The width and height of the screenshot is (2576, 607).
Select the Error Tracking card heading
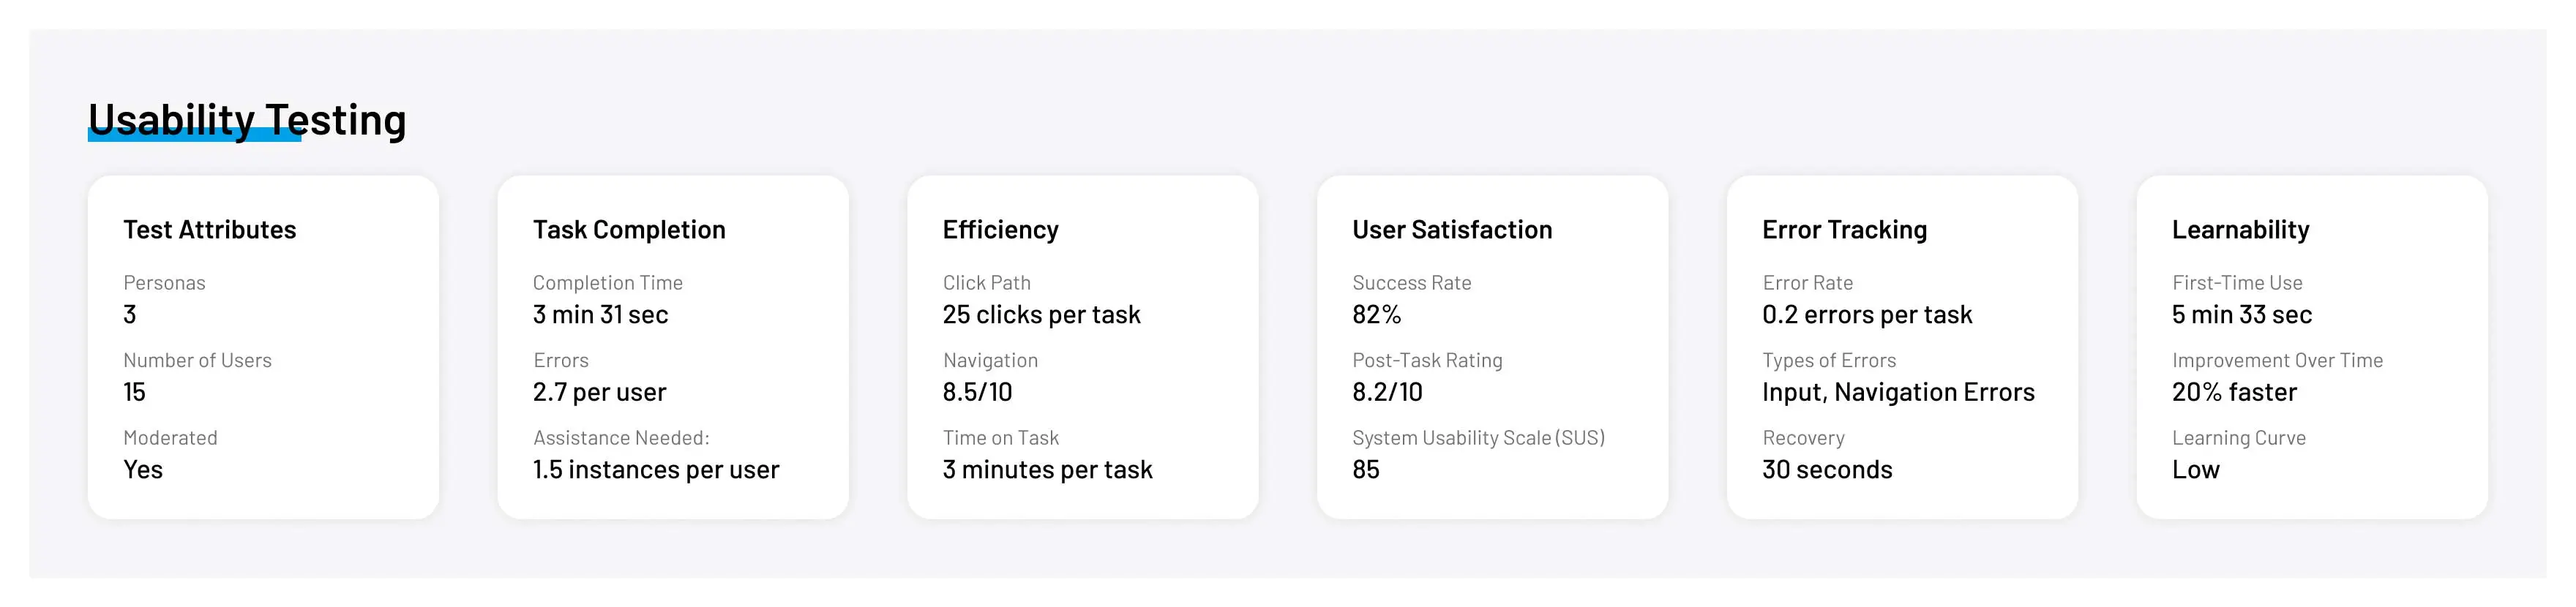click(x=1844, y=230)
